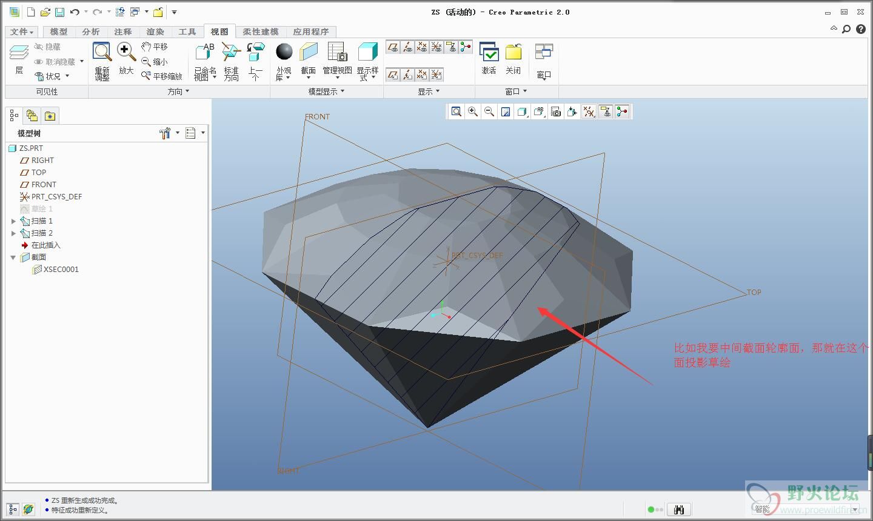Image resolution: width=873 pixels, height=521 pixels.
Task: Click the Zoom Out (缩小) ribbon tool
Action: [155, 61]
